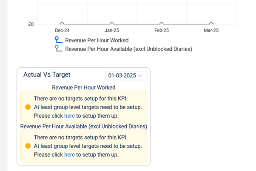This screenshot has height=171, width=256.
Task: Click the Feb-25 axis label
Action: click(x=162, y=30)
